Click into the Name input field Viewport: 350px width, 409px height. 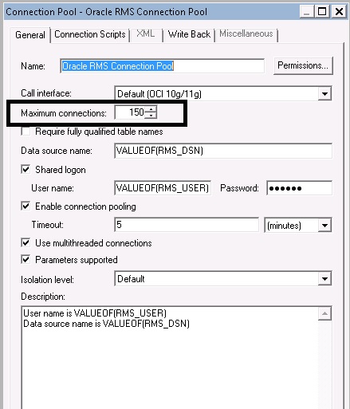162,66
